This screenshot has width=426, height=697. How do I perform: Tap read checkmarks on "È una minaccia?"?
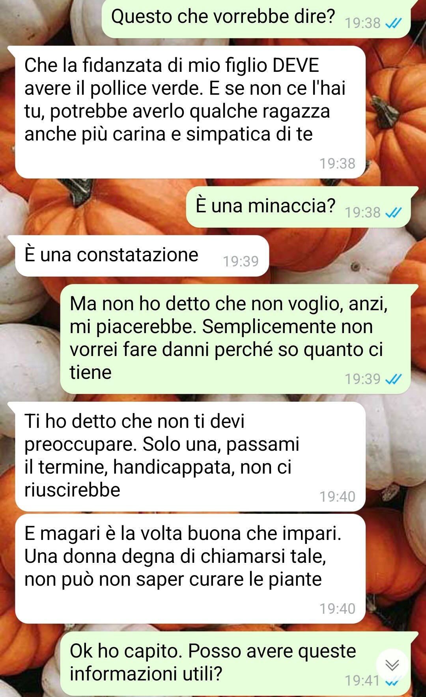(x=393, y=213)
